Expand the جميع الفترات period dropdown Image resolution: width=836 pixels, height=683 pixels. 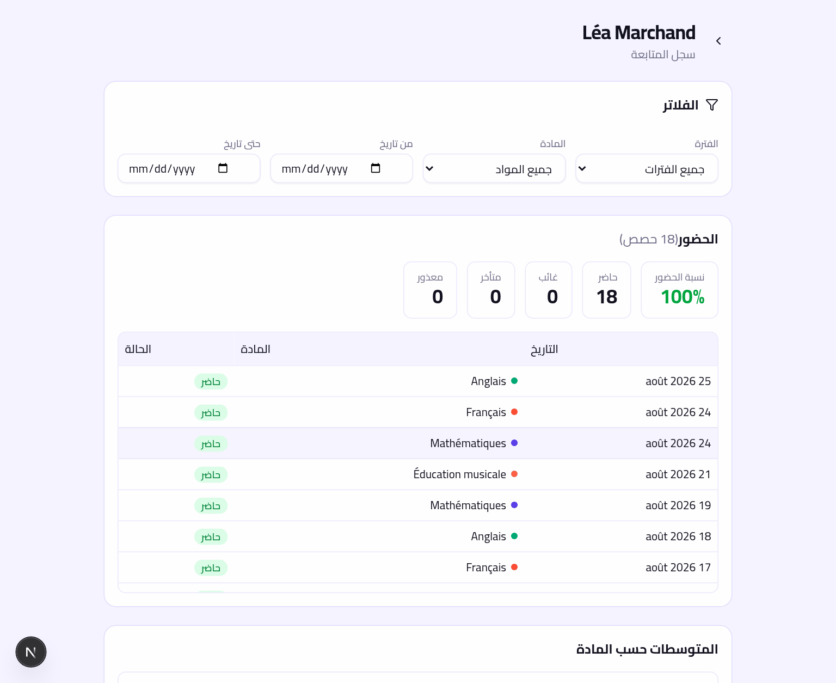click(x=647, y=169)
